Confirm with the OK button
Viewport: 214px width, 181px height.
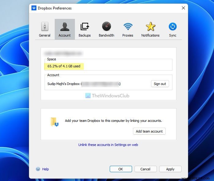click(x=121, y=169)
